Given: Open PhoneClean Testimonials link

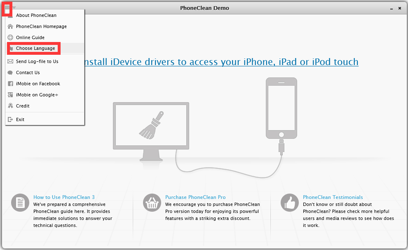Looking at the screenshot, I should tap(333, 197).
